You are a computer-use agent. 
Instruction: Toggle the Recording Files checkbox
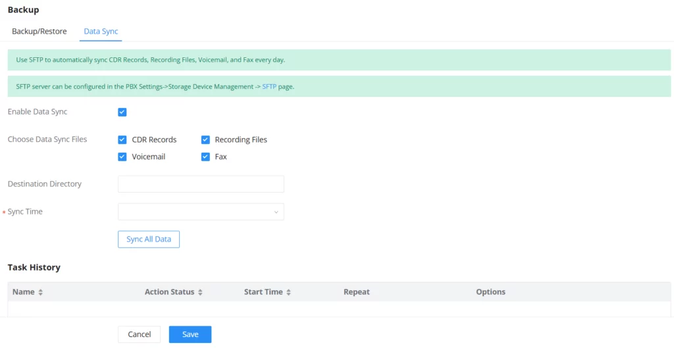(205, 140)
